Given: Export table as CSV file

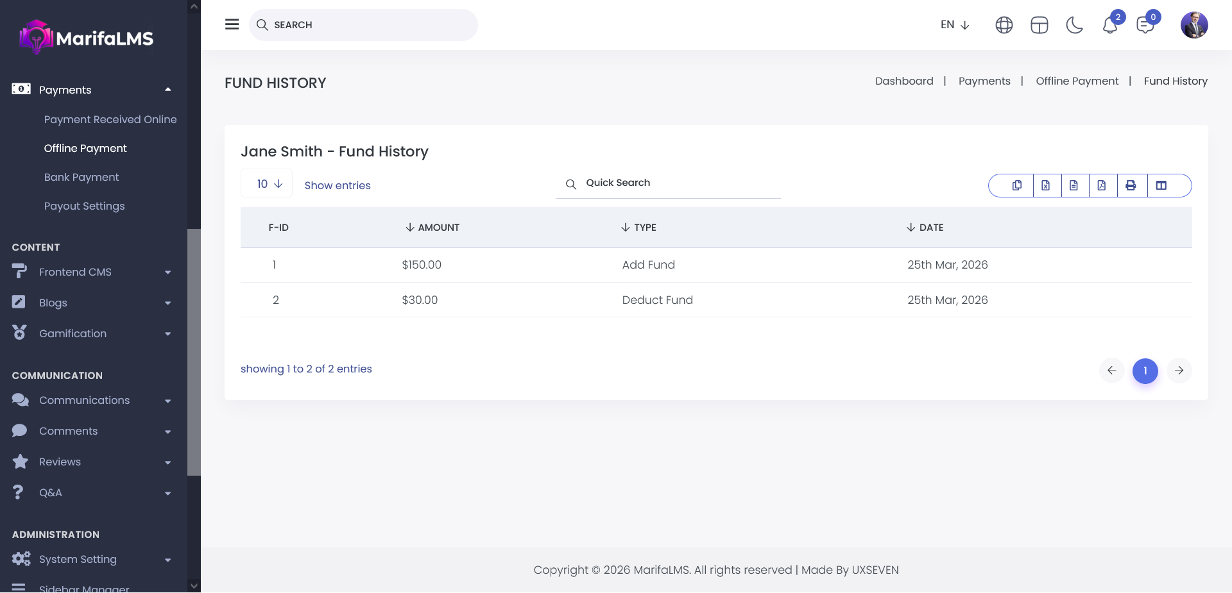Looking at the screenshot, I should (1074, 185).
